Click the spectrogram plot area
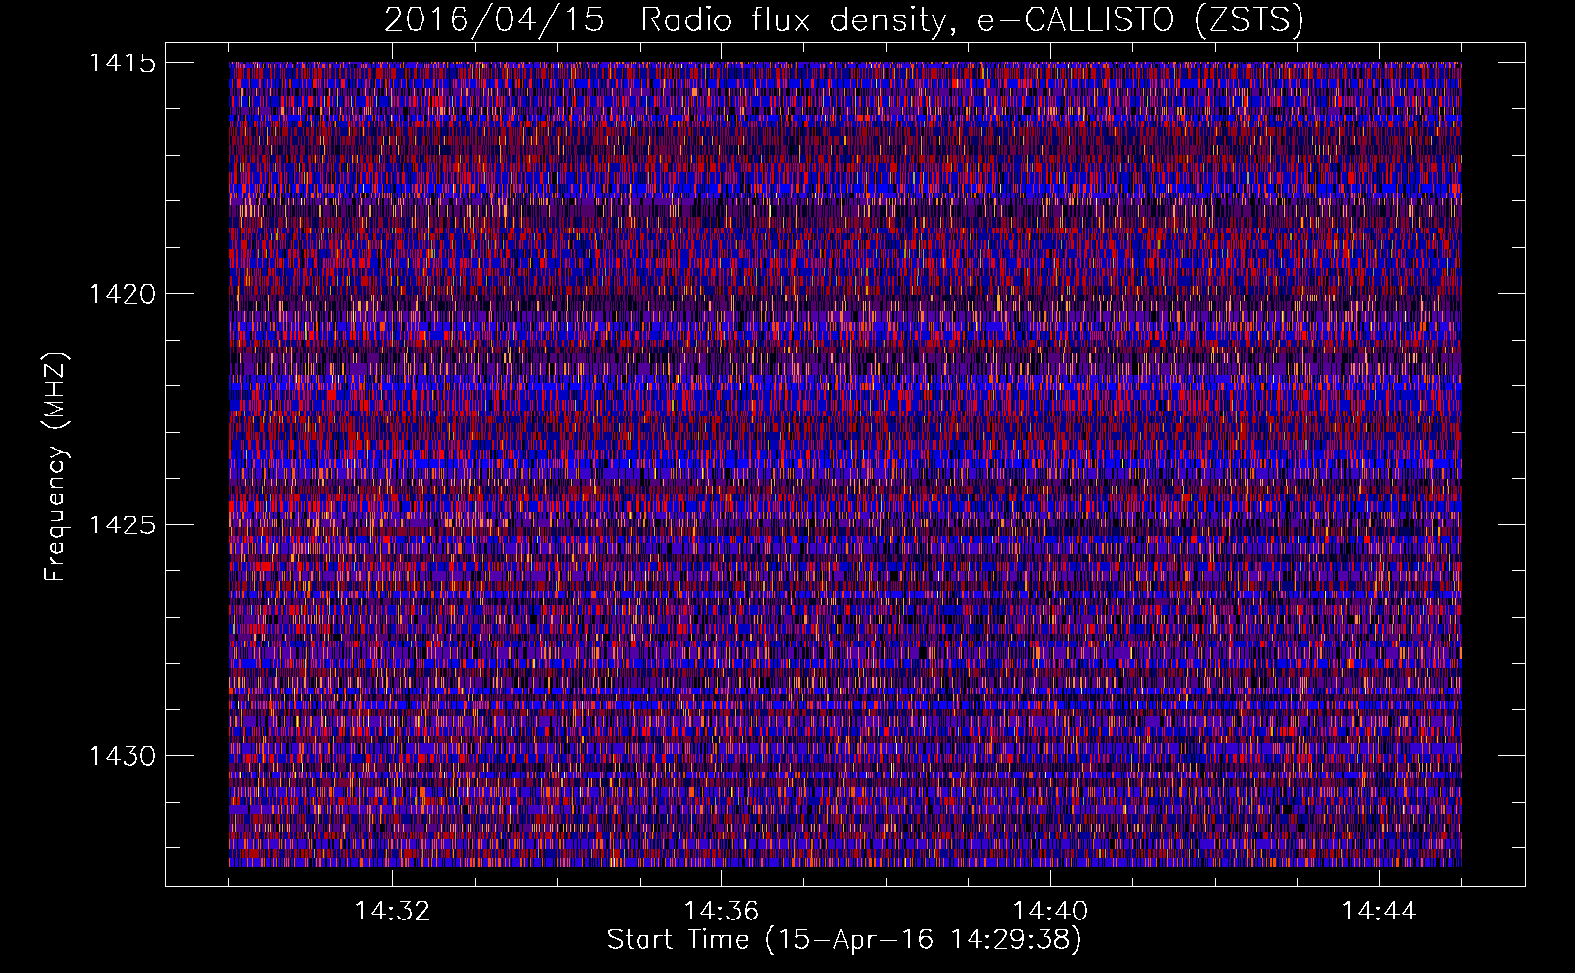1575x973 pixels. click(x=845, y=464)
